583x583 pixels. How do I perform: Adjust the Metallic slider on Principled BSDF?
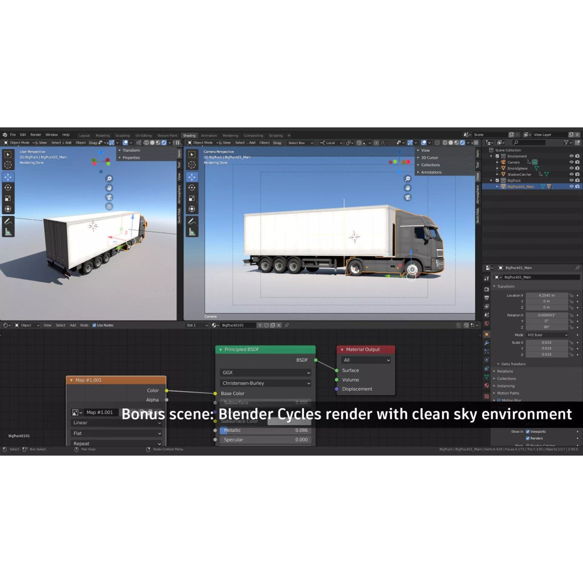[266, 431]
